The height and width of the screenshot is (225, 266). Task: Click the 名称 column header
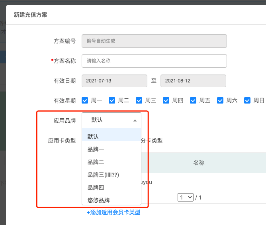[x=199, y=163]
